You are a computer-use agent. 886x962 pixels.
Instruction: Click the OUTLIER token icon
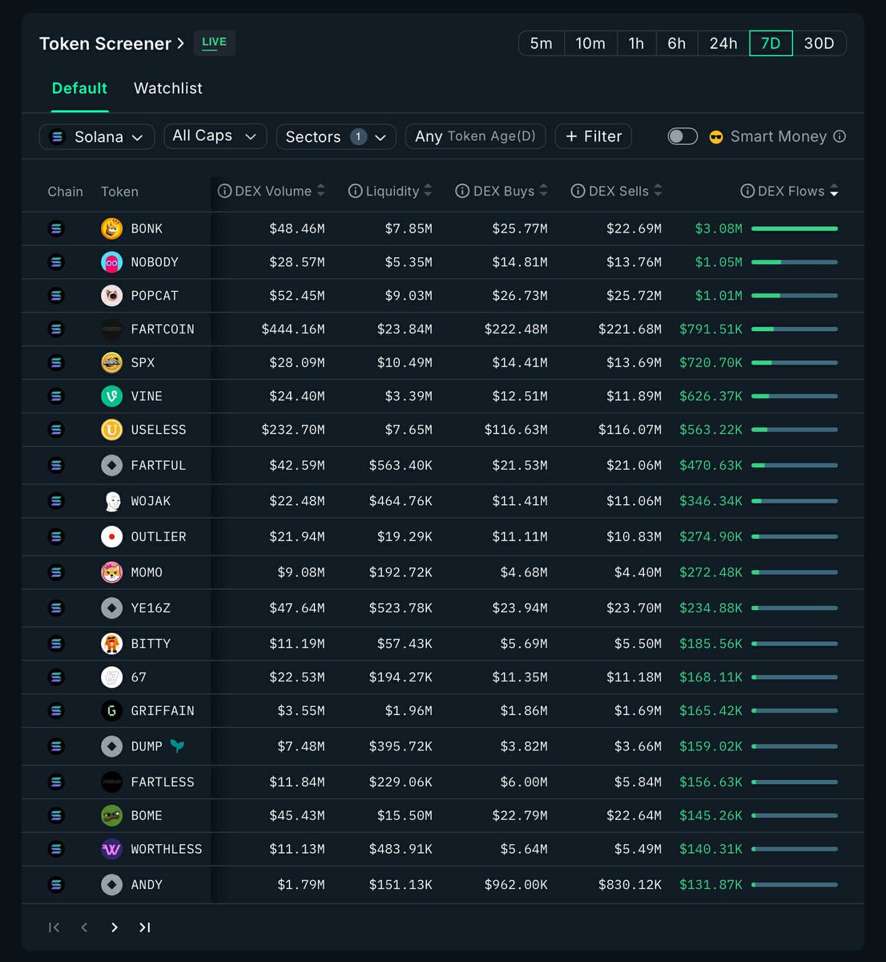click(111, 536)
